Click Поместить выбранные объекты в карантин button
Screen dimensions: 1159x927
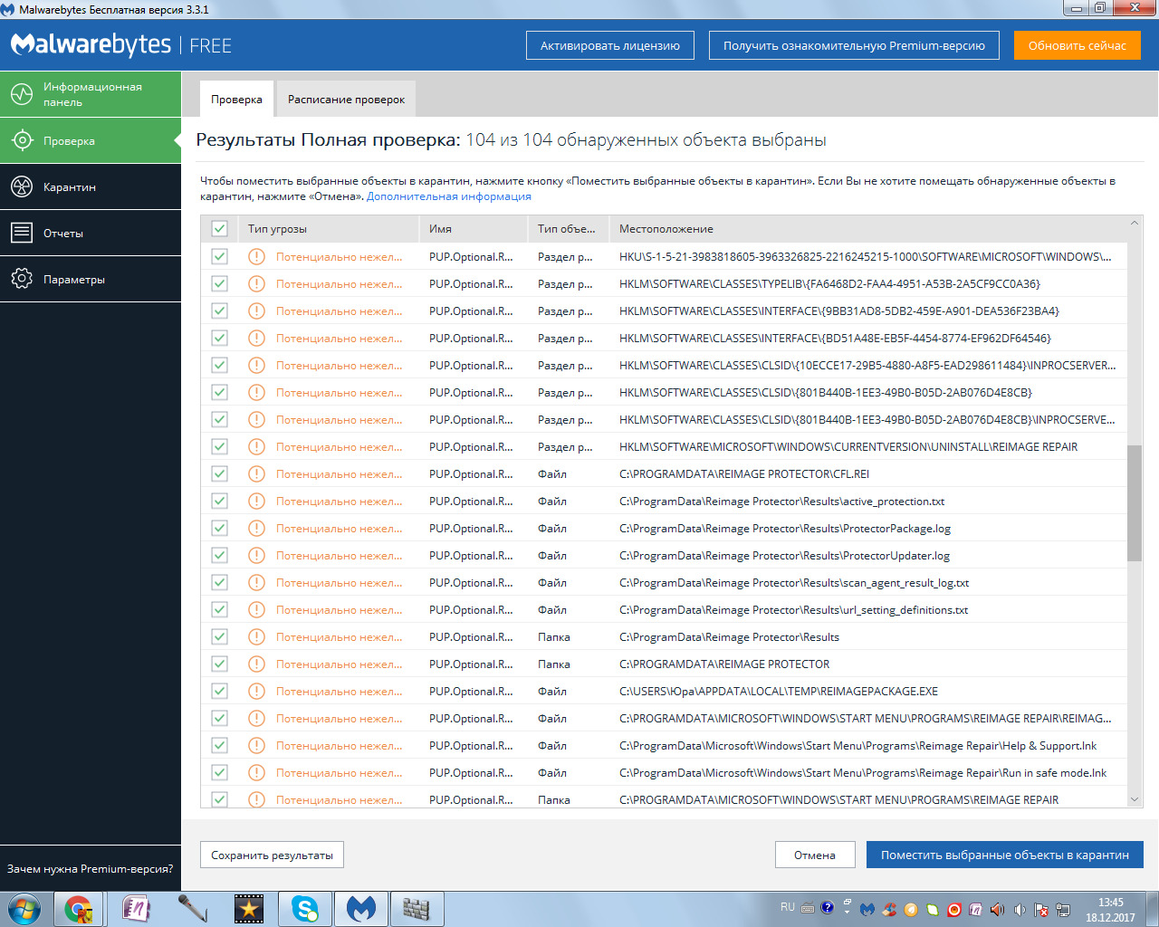pyautogui.click(x=1004, y=855)
